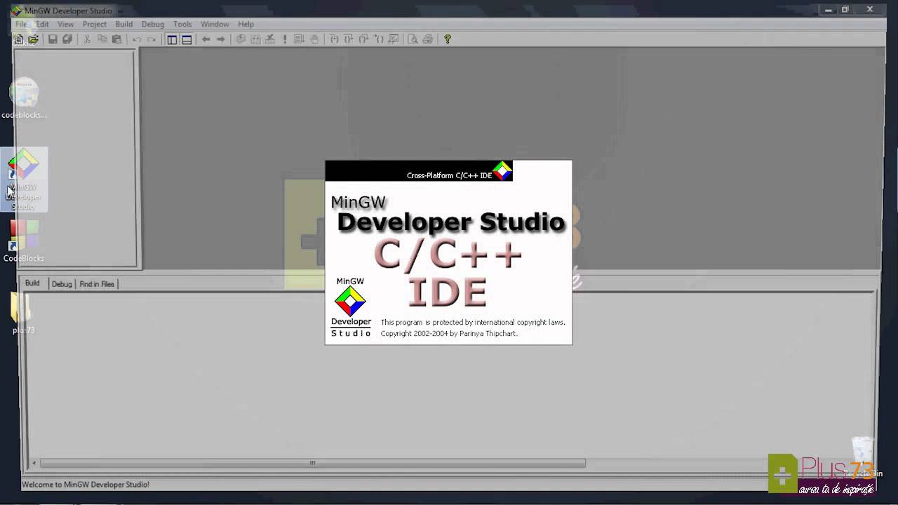Click the New file toolbar icon
The height and width of the screenshot is (505, 898).
point(19,39)
